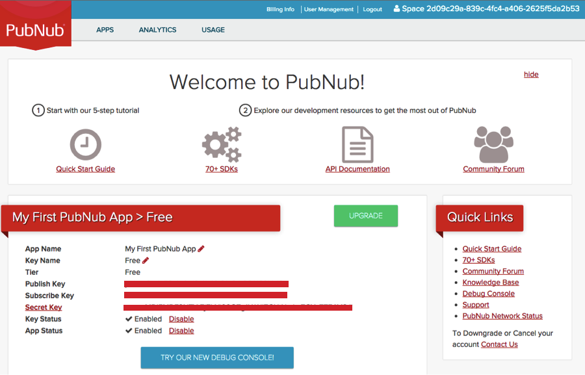Viewport: 585px width, 375px height.
Task: Open the APPS menu
Action: pyautogui.click(x=105, y=30)
